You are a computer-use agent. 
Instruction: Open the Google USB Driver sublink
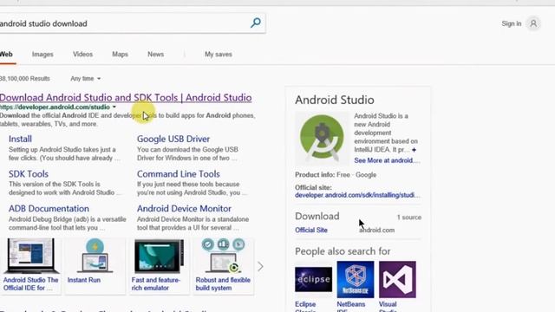(173, 139)
